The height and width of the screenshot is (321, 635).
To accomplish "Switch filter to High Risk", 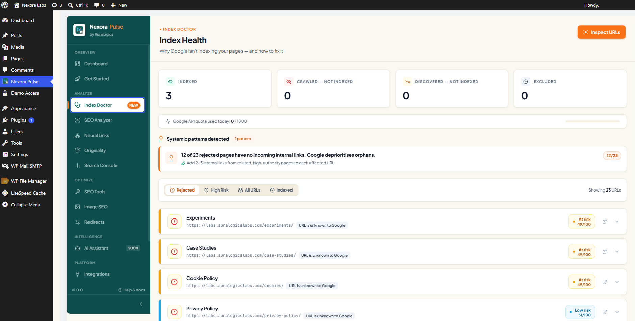I will [217, 190].
